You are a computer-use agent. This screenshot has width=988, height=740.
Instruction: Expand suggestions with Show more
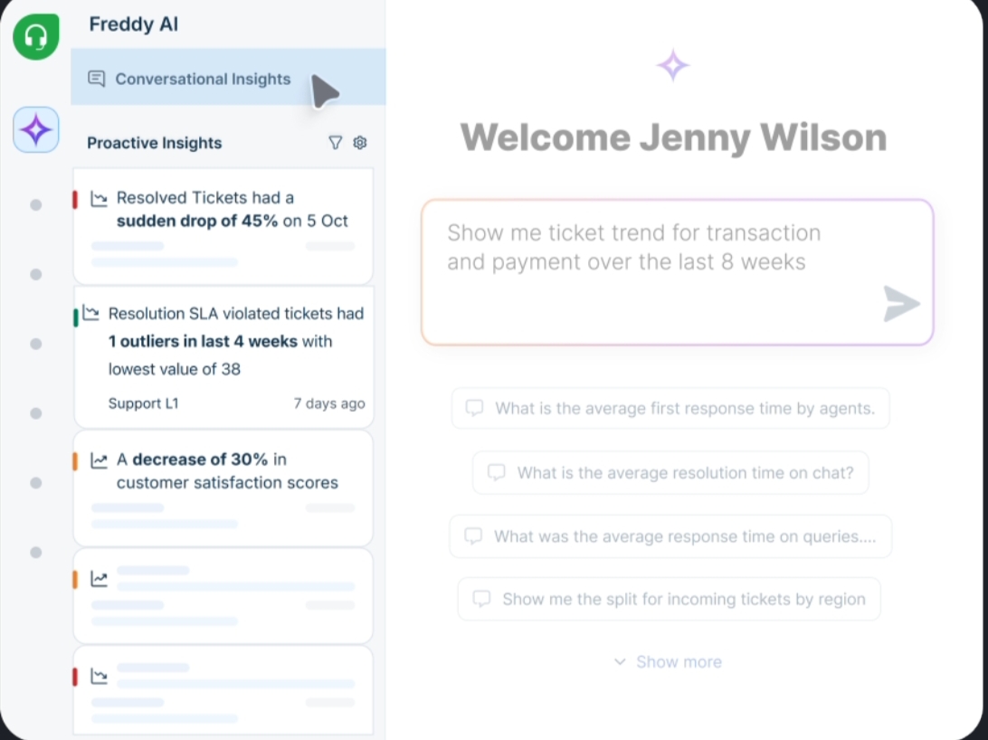(678, 662)
